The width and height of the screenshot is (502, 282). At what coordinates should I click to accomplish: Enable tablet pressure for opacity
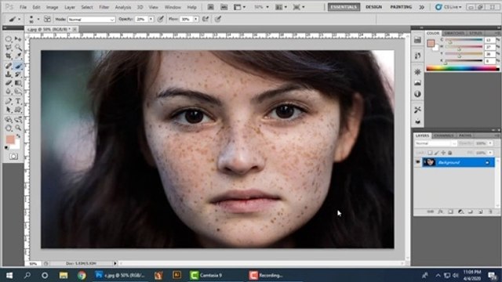click(161, 19)
